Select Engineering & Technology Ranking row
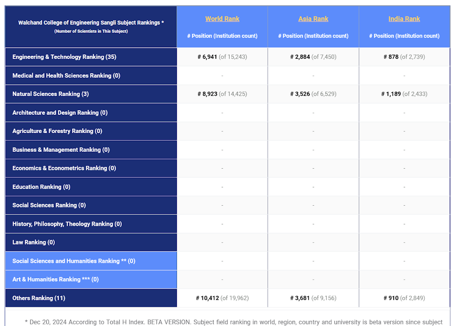This screenshot has width=453, height=326. coord(64,57)
